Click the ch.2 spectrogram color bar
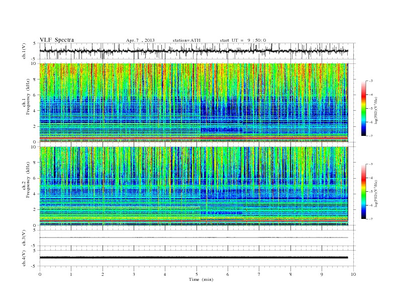This screenshot has width=398, height=308. tap(363, 192)
